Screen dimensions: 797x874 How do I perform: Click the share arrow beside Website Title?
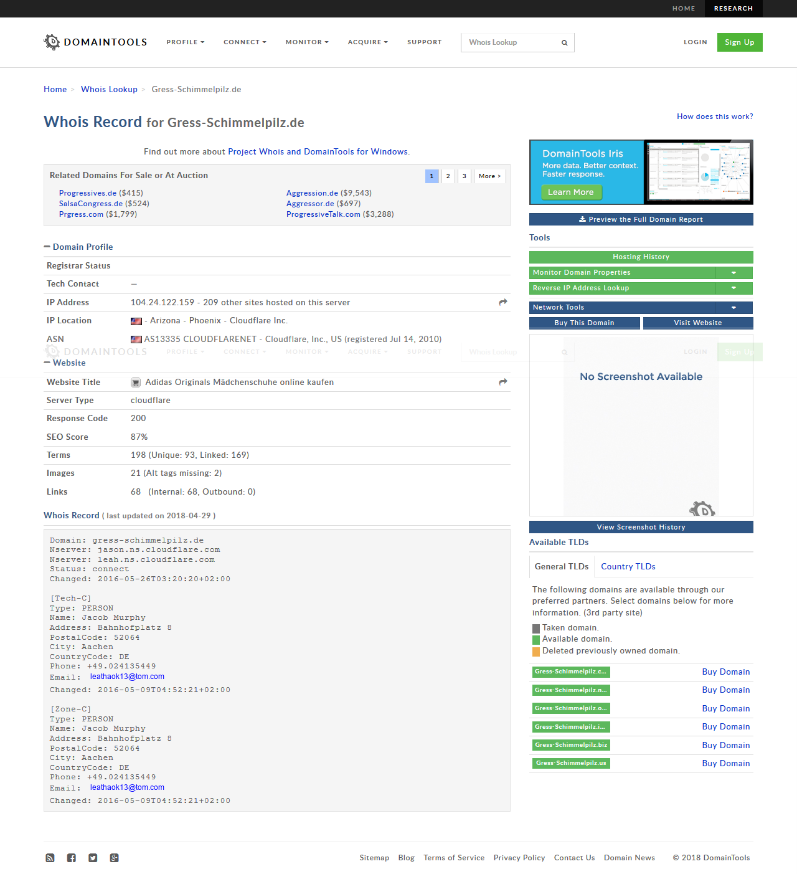tap(503, 382)
